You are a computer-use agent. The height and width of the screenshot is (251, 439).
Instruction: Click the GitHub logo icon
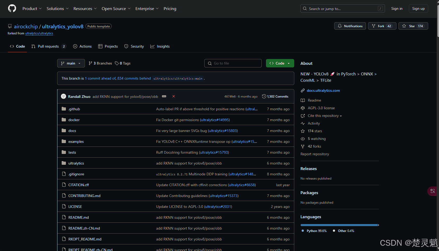pyautogui.click(x=12, y=8)
